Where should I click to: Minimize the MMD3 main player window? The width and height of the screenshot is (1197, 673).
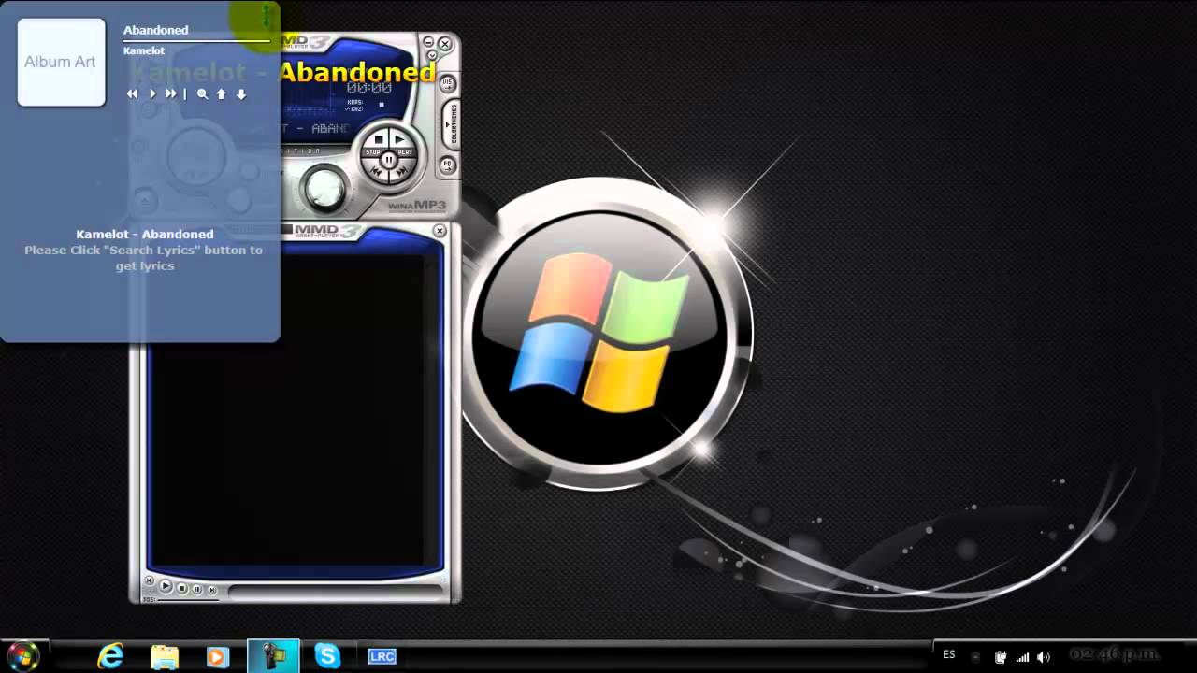428,42
